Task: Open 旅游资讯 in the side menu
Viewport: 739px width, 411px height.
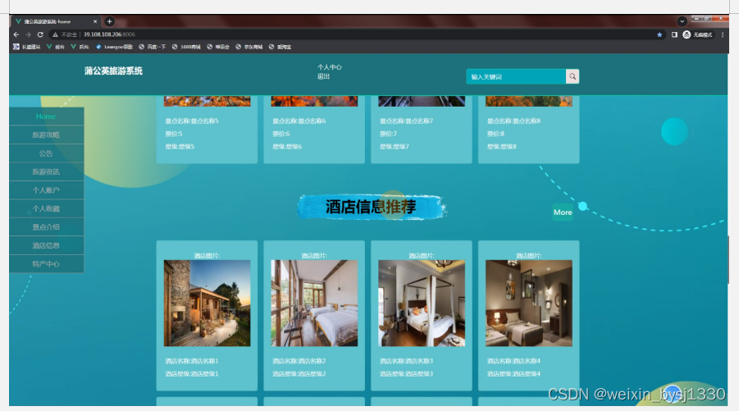Action: (x=46, y=171)
